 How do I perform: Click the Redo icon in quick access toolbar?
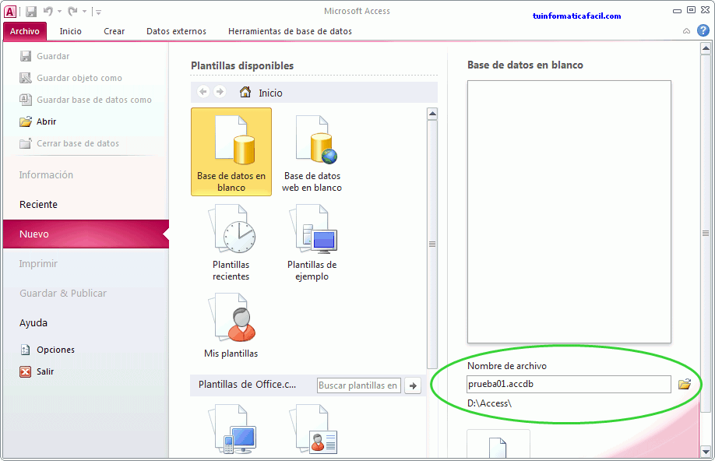72,11
